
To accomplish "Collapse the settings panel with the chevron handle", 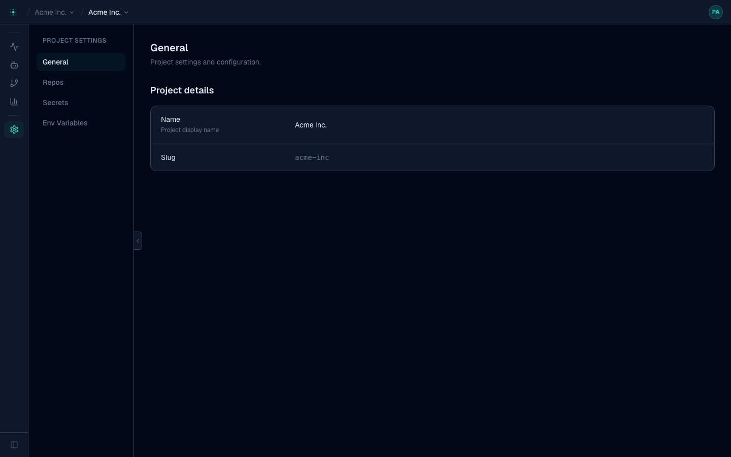I will tap(138, 241).
